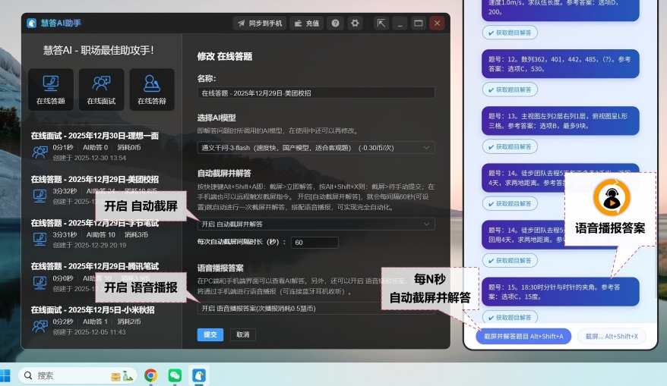The image size is (667, 386).
Task: Open the 在线答辩 mode tile
Action: click(152, 89)
